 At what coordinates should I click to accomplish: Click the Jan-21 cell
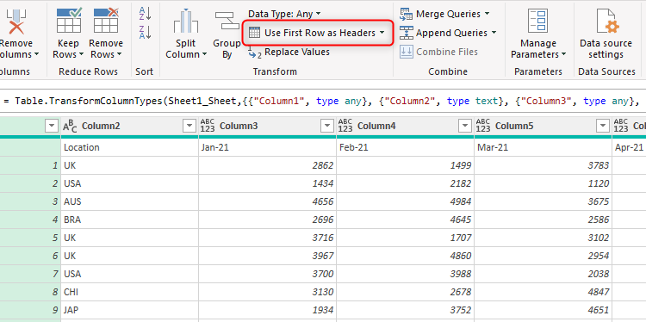tap(267, 147)
